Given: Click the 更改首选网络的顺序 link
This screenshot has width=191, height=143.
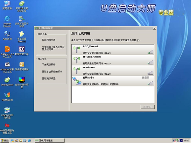Looking at the screenshot, I should 52,71.
